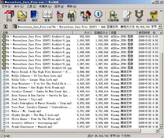Open the Options (选项) menu

click(59, 6)
